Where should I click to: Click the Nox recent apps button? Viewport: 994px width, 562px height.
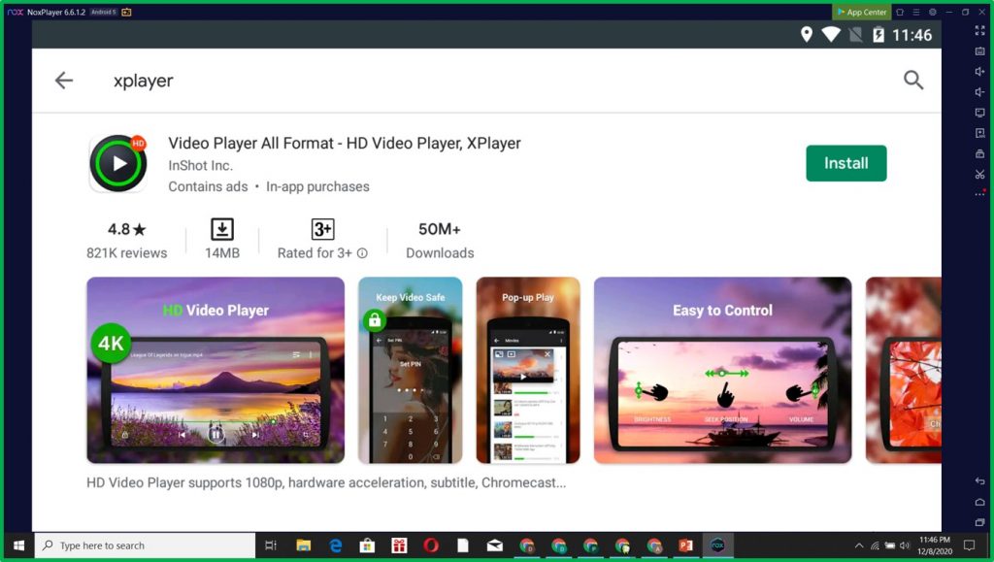[980, 523]
